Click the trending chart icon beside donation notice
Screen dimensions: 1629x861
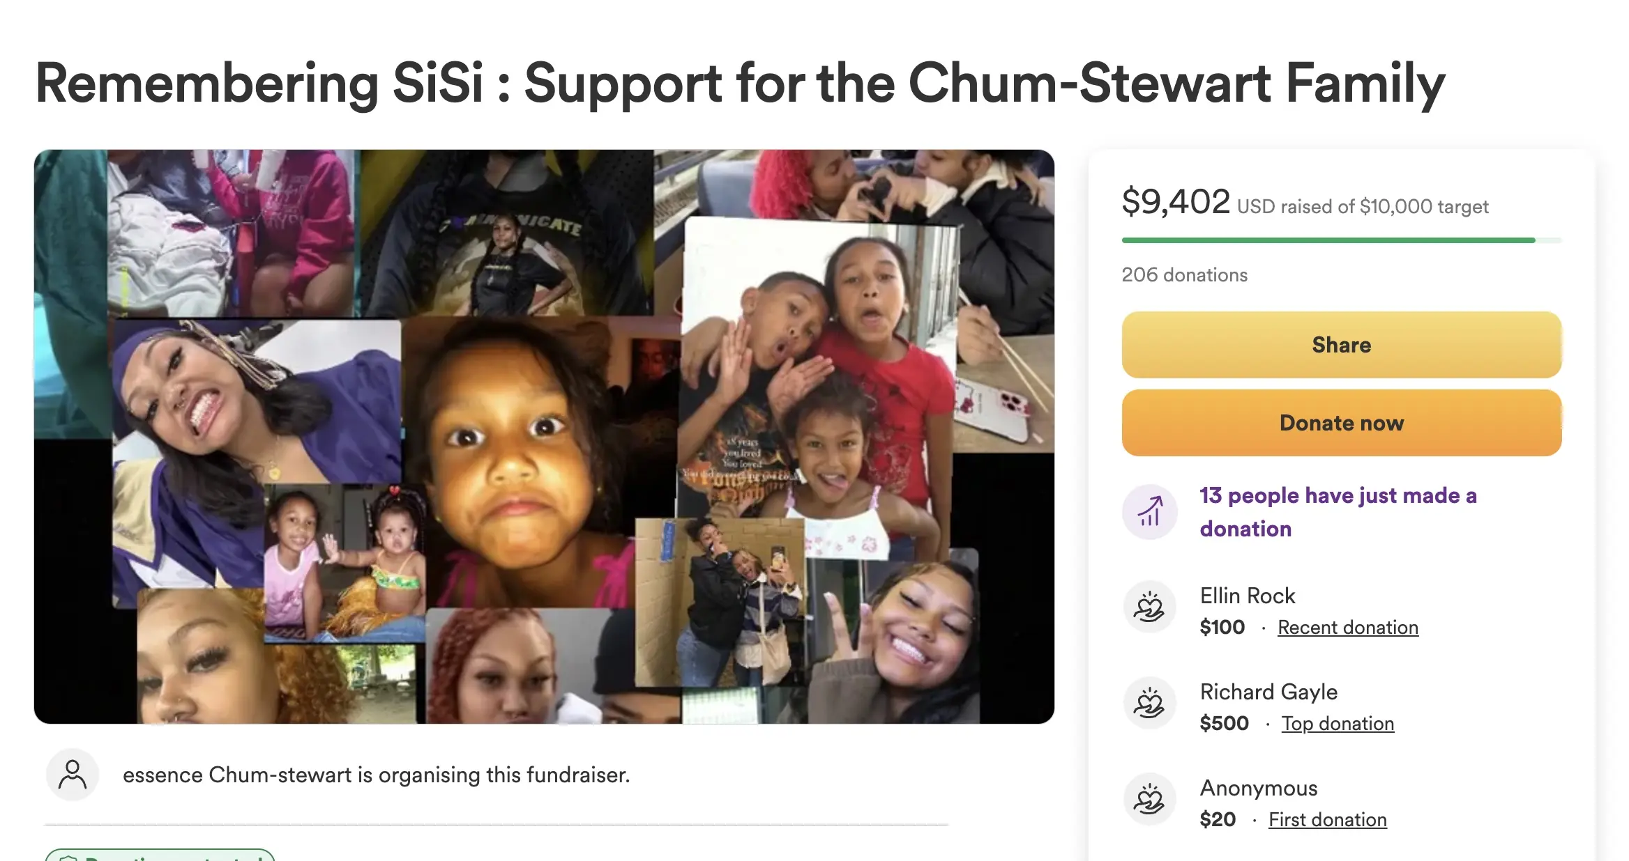coord(1149,512)
